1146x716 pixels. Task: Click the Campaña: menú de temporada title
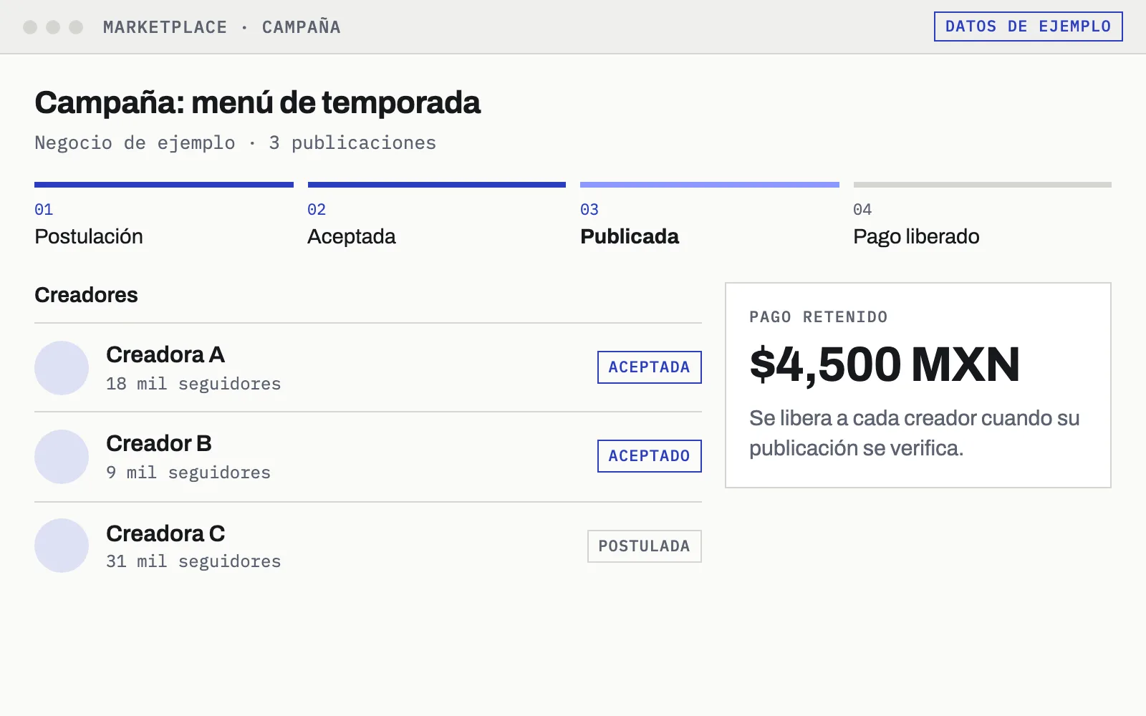click(x=257, y=102)
